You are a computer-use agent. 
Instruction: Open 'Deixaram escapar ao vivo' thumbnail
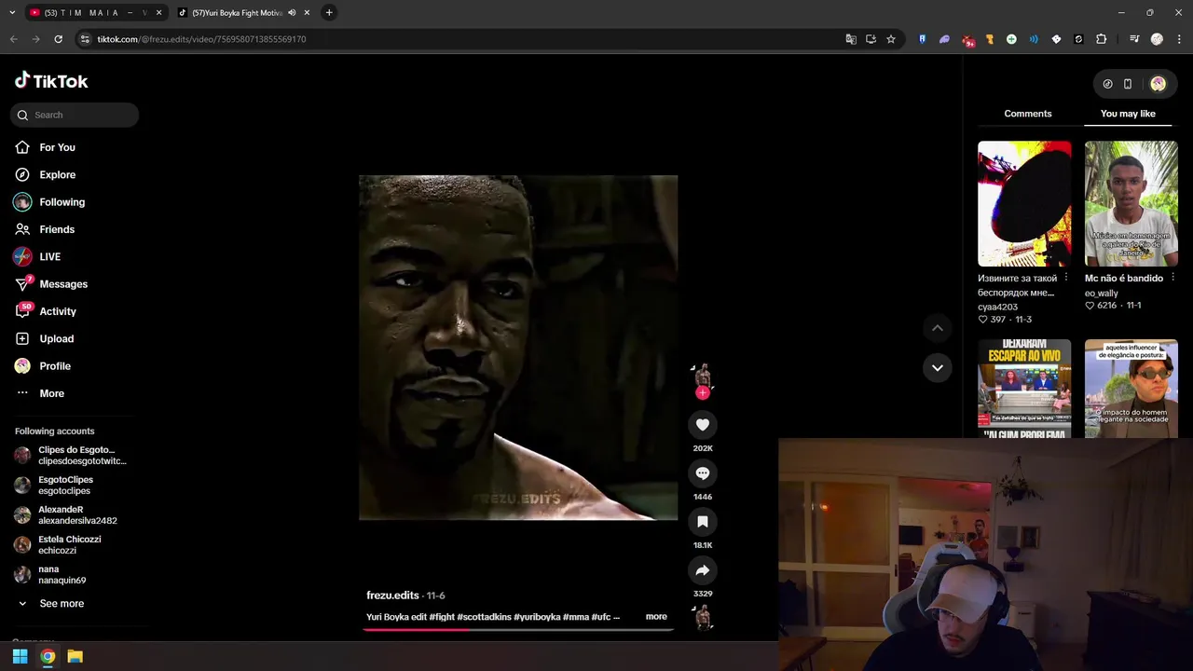[1024, 389]
